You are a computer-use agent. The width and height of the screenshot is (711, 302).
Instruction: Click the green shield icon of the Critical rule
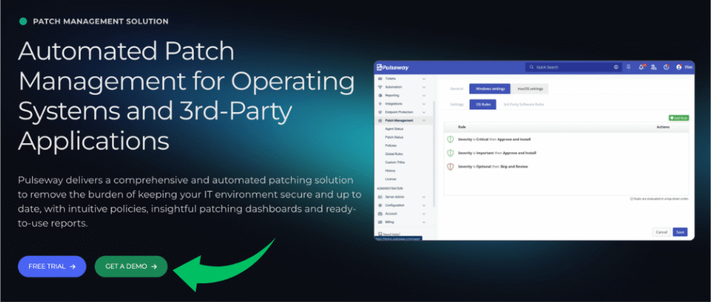(451, 140)
